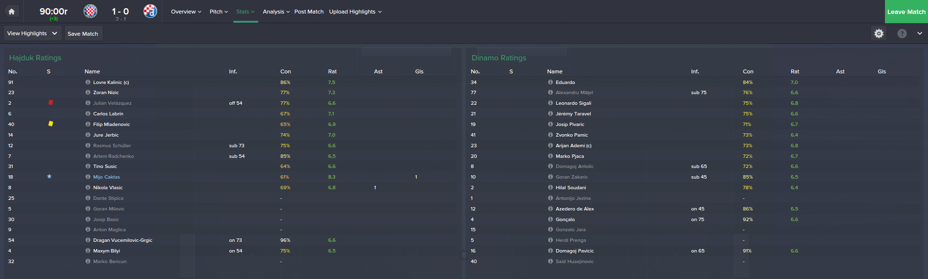The height and width of the screenshot is (279, 928).
Task: Click Filip Mladenovic's yellow card icon
Action: point(51,124)
